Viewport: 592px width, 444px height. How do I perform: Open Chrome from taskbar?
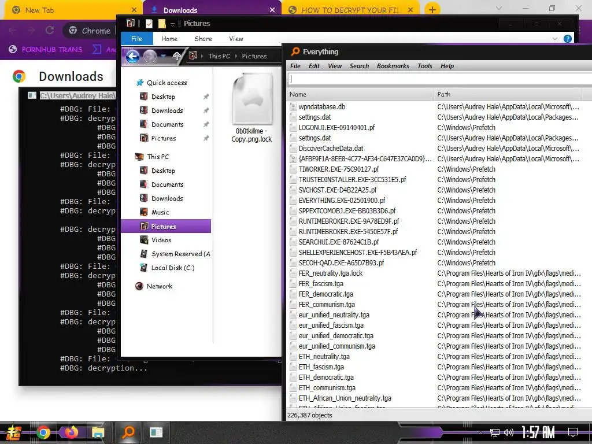click(43, 432)
